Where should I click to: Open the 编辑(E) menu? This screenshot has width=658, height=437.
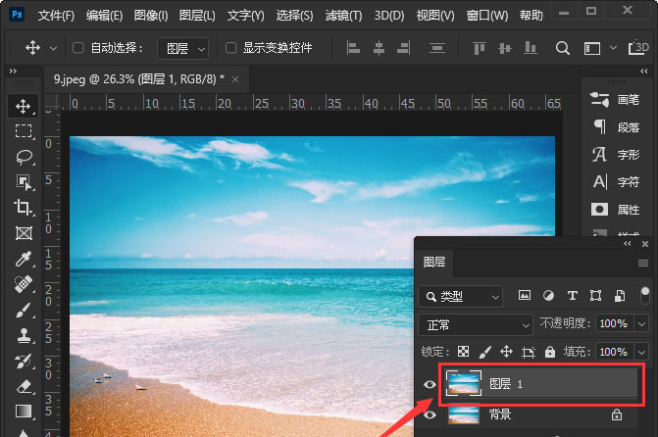coord(104,16)
